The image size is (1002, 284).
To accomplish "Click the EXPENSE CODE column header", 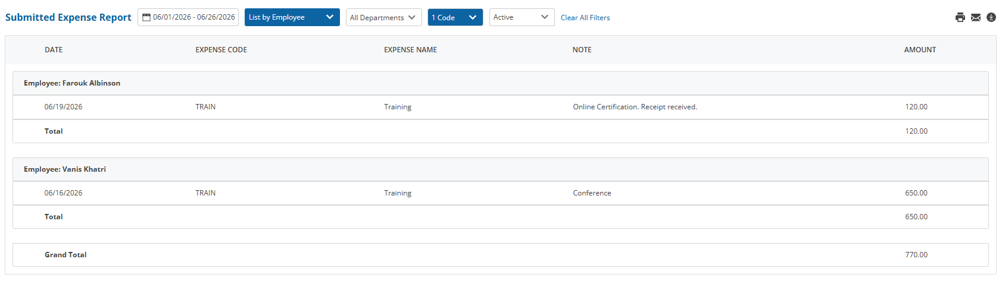I will (x=221, y=50).
